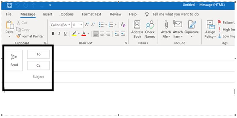Open the Basic Text dialog launcher

[x=126, y=43]
